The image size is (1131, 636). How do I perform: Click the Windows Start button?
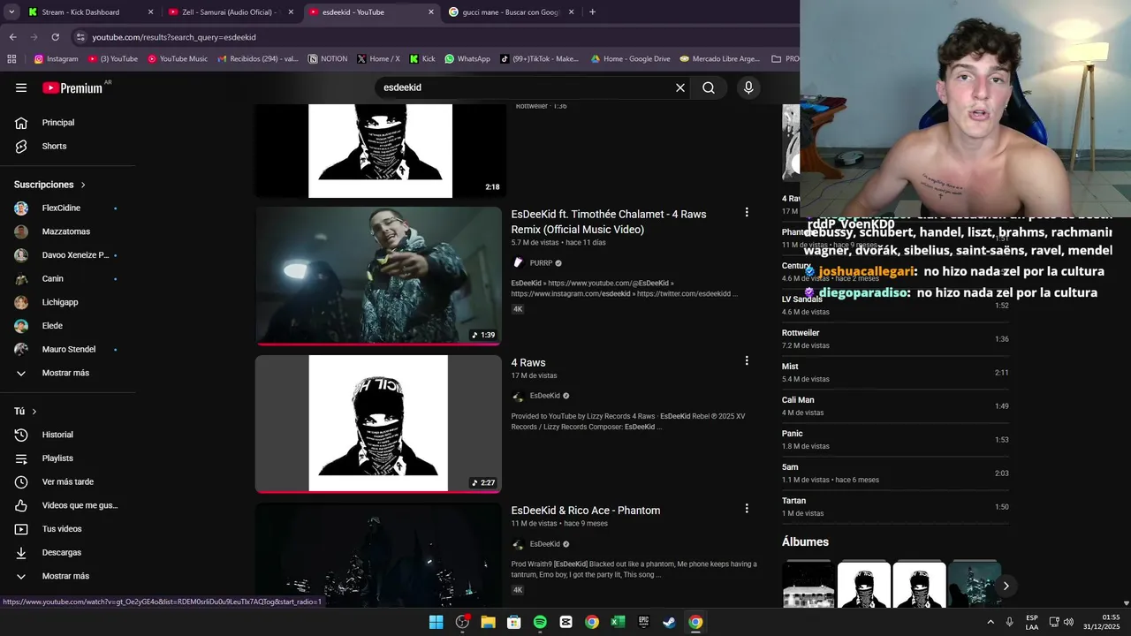436,622
